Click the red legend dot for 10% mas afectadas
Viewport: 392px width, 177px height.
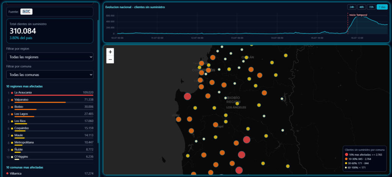tap(346, 154)
